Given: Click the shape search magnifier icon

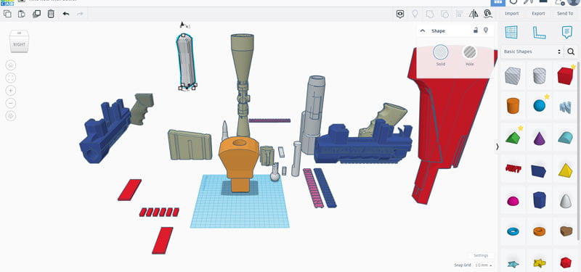Looking at the screenshot, I should (x=571, y=51).
